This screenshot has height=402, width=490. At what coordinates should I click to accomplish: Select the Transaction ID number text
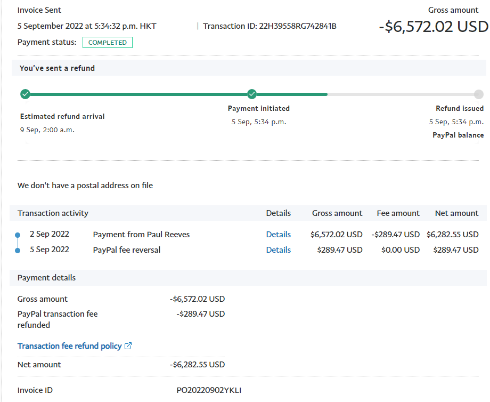298,26
